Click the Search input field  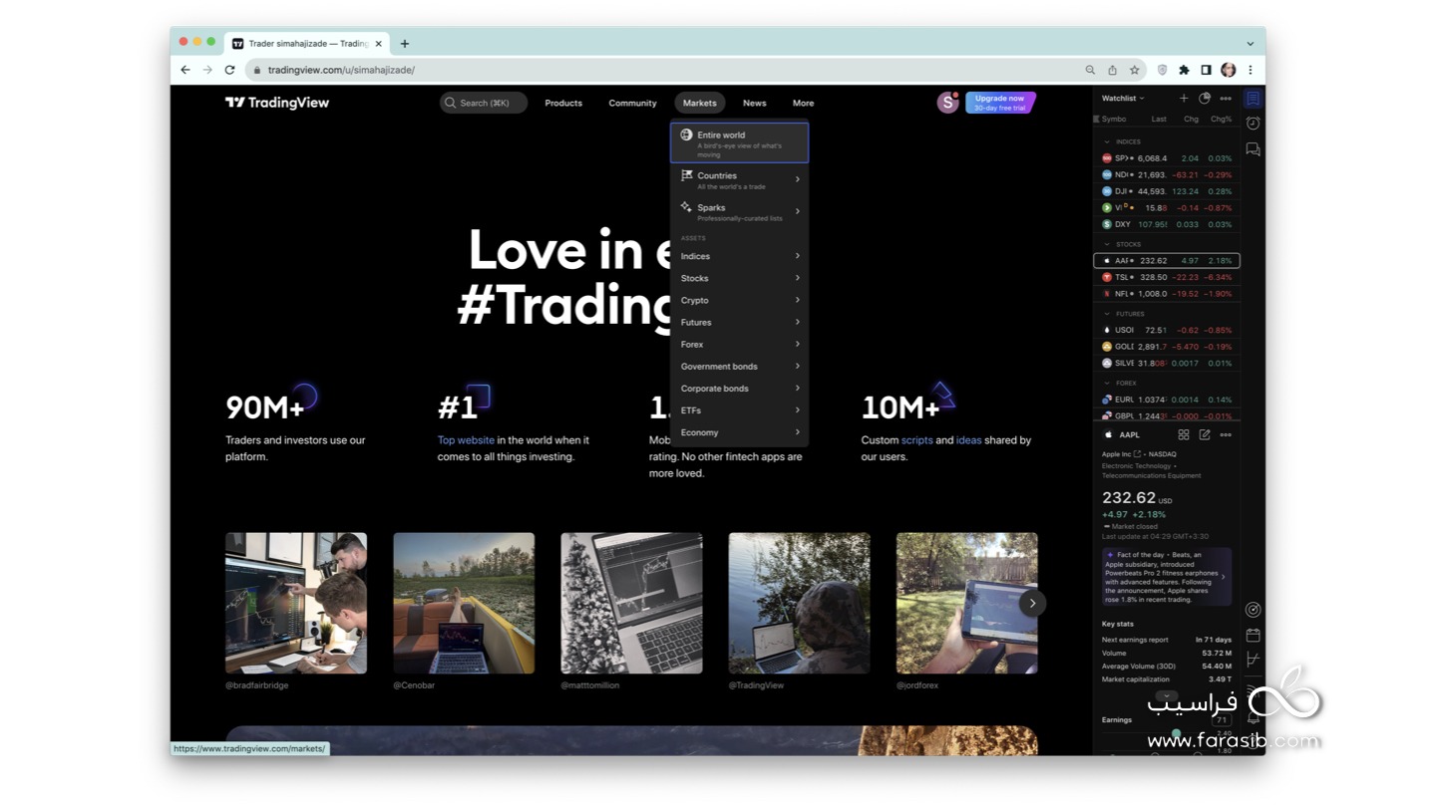pyautogui.click(x=484, y=103)
